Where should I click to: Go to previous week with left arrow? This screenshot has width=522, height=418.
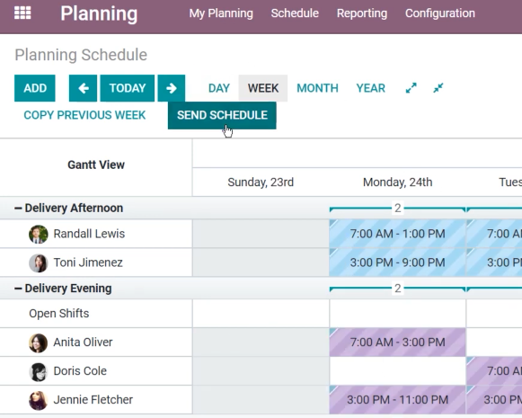click(x=83, y=88)
